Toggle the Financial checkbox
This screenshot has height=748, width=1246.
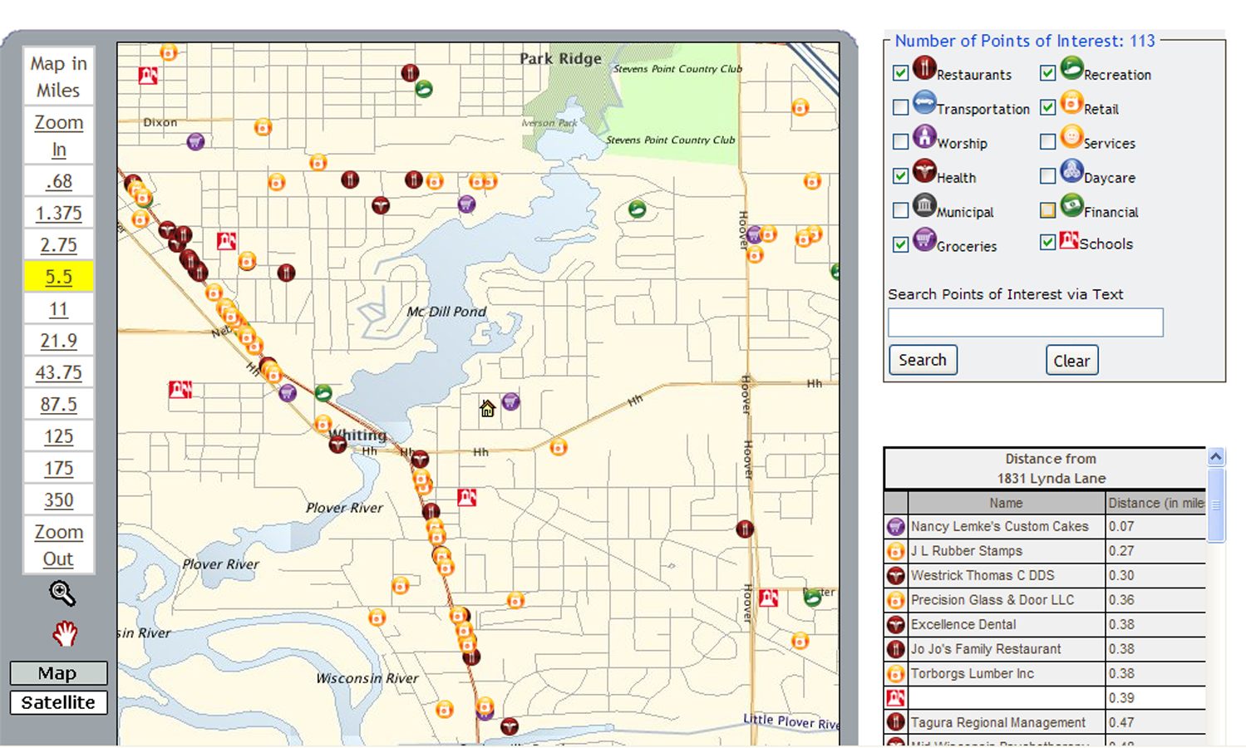click(x=1047, y=210)
